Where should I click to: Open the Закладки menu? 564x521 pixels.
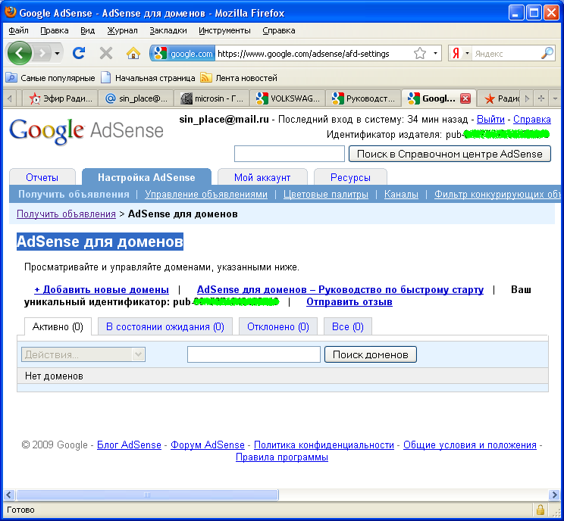(x=168, y=30)
